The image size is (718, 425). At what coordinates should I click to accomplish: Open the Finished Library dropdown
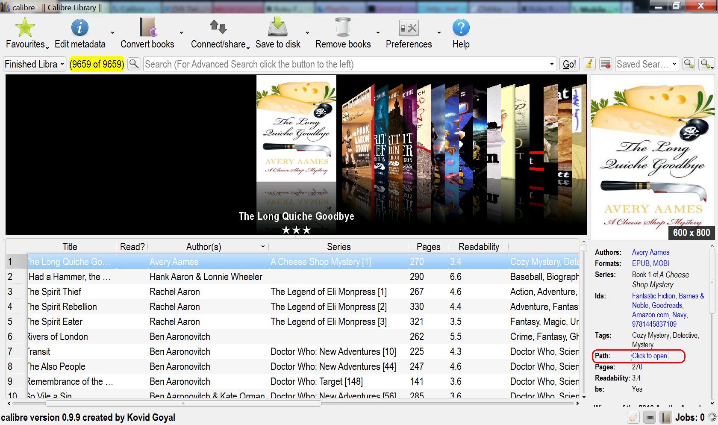tap(35, 64)
